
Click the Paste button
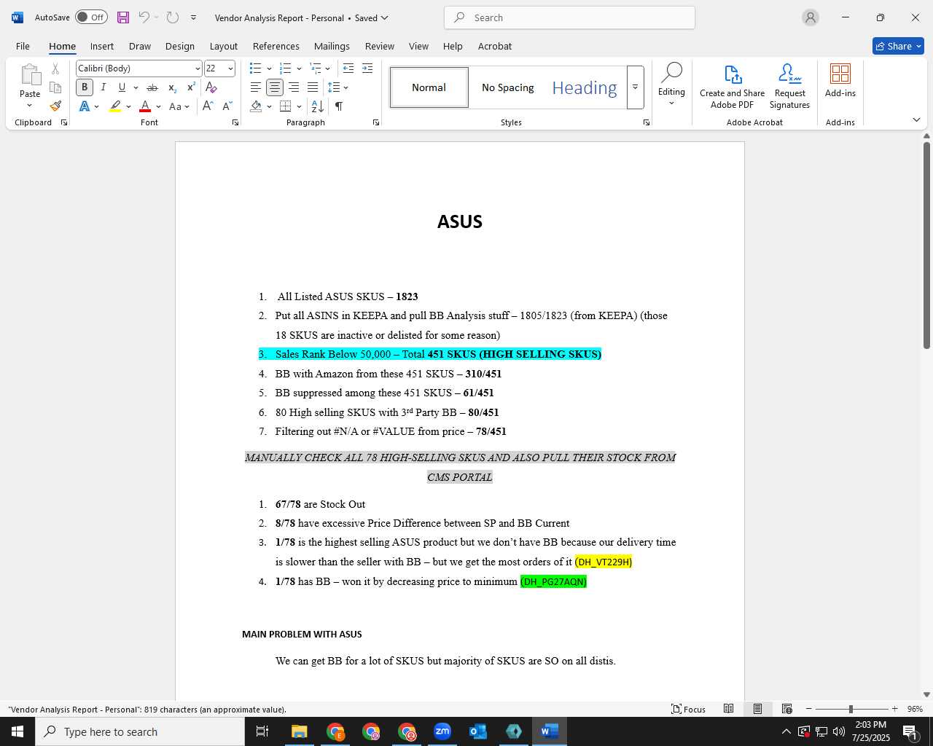[30, 80]
